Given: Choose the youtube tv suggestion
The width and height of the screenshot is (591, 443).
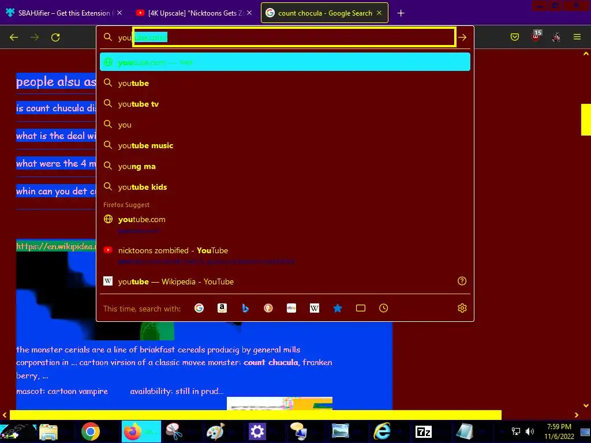Looking at the screenshot, I should (x=285, y=104).
